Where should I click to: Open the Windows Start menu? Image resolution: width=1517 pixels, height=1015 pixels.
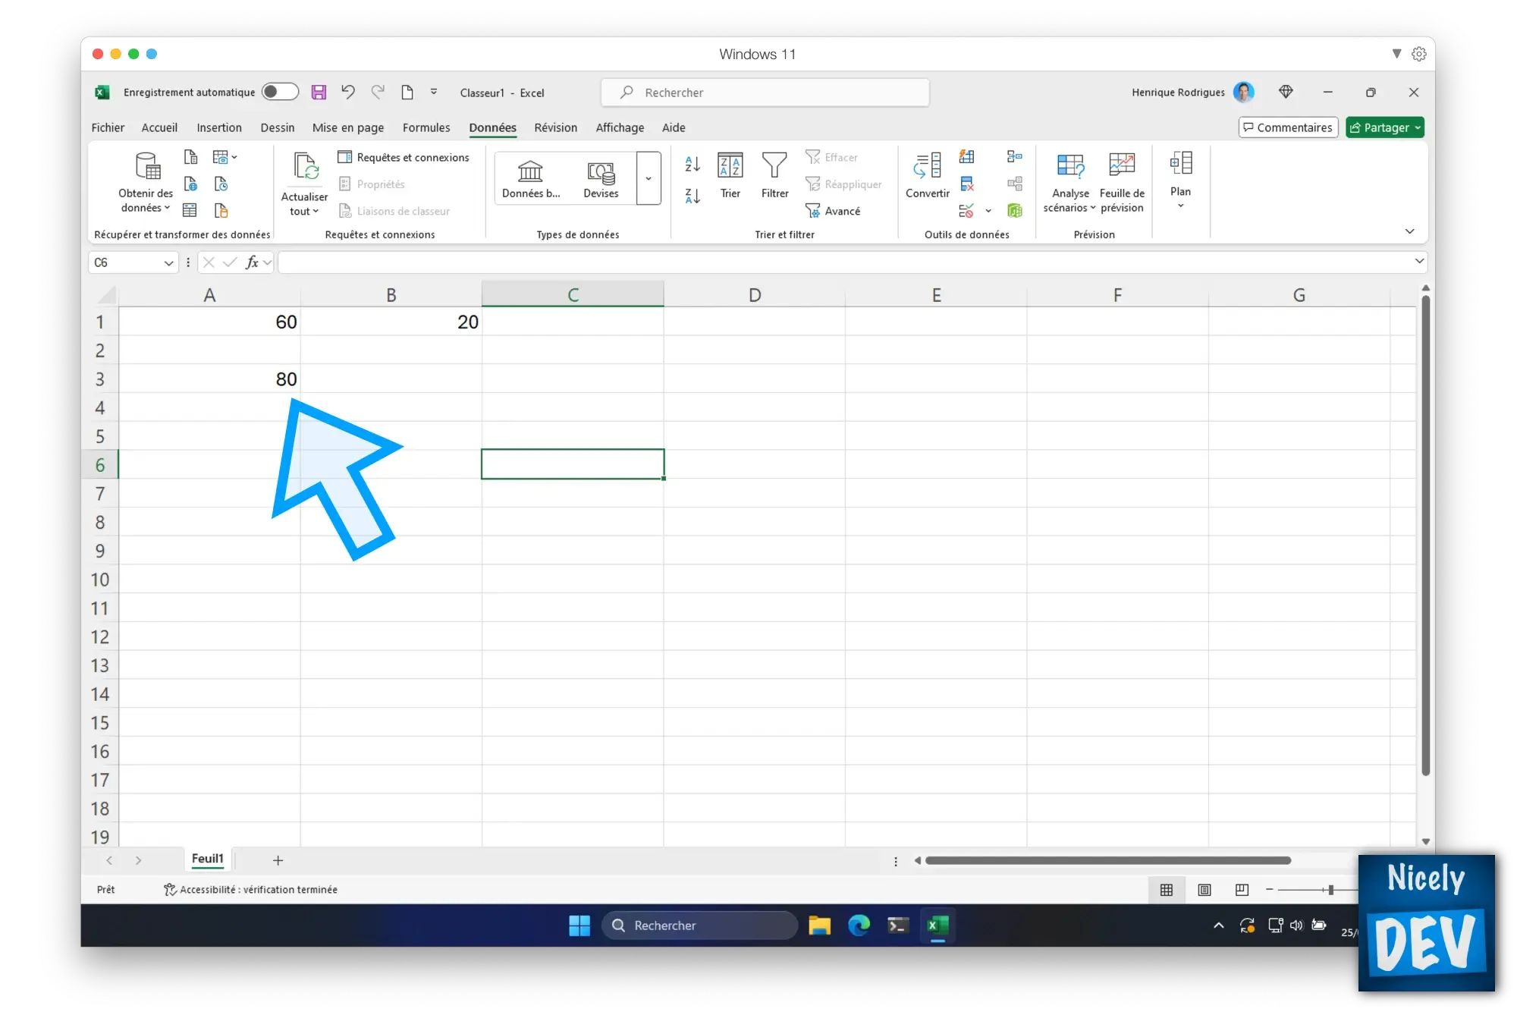pos(579,925)
